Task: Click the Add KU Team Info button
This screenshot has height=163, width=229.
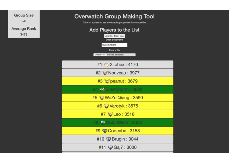Action: pos(114,36)
